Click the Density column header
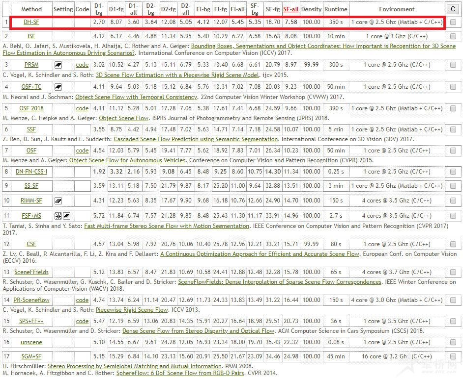 tap(311, 9)
